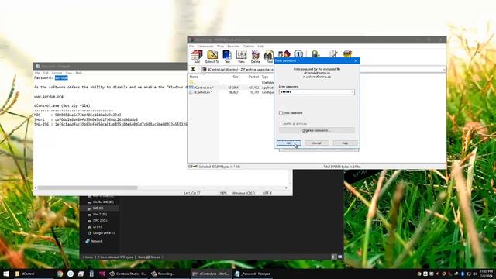Expand the password field dropdown arrow
The image size is (496, 279).
(353, 92)
